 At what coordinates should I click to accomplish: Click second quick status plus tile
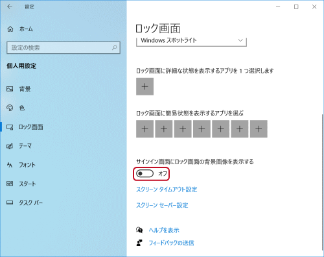point(164,129)
